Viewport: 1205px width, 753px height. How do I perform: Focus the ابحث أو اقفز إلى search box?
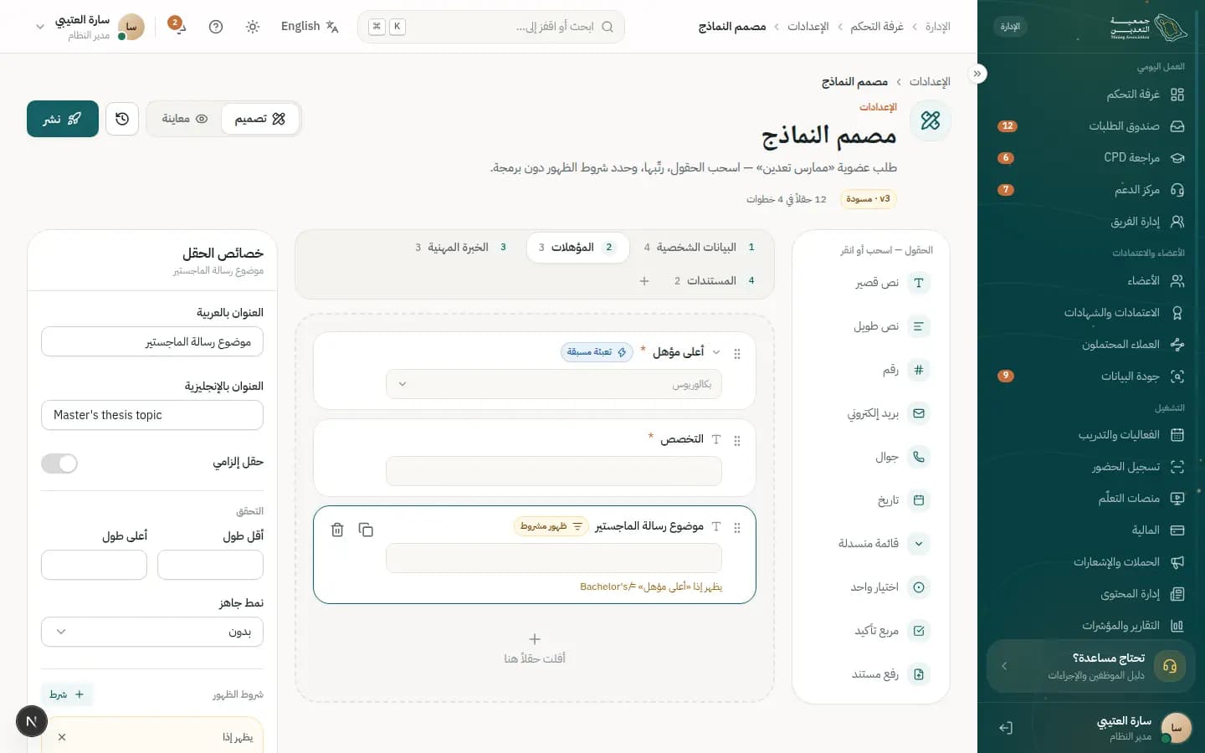[x=491, y=27]
